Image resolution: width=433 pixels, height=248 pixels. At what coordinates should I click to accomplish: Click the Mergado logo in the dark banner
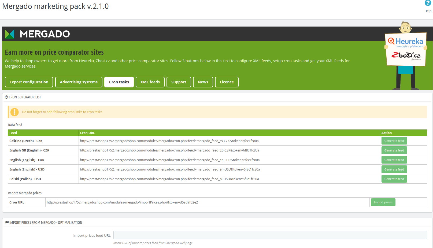point(37,34)
